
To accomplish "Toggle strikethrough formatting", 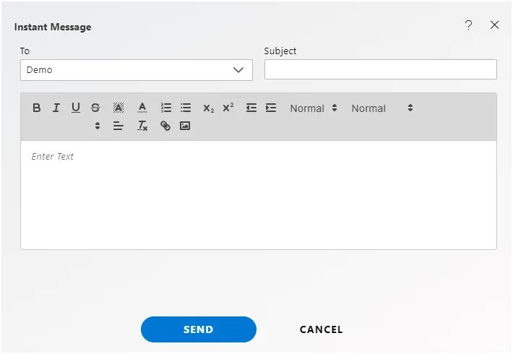I will pos(95,108).
